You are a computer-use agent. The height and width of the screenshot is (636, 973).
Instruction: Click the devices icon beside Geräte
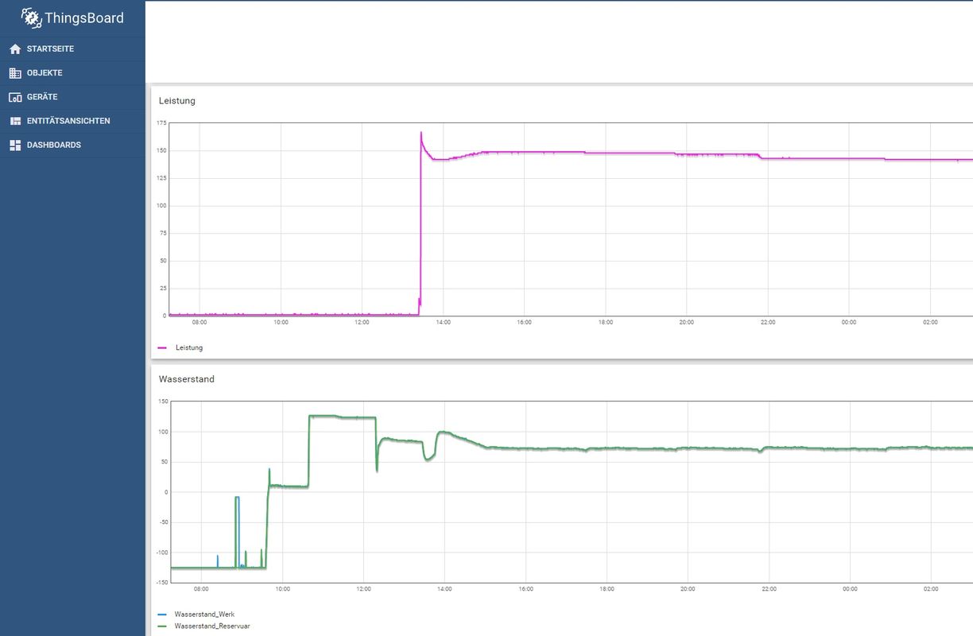click(15, 97)
